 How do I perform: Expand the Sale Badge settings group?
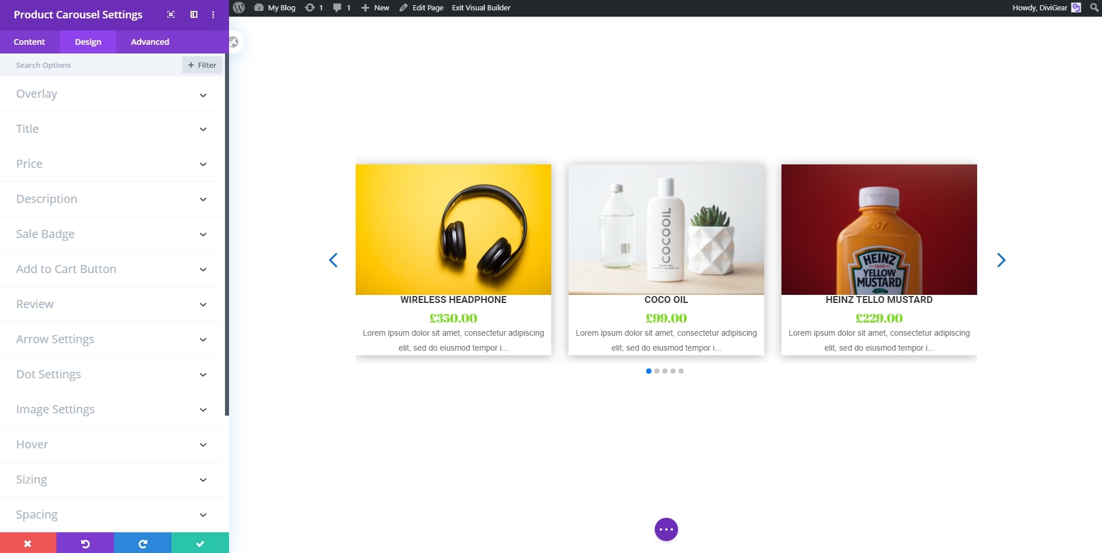(x=112, y=234)
